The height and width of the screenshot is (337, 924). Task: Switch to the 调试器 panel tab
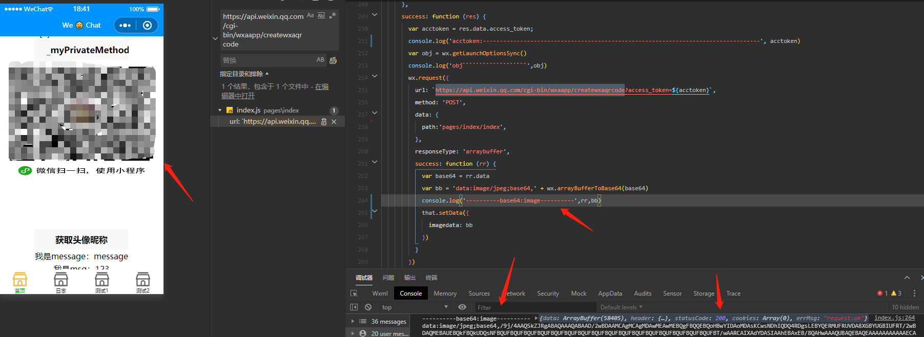(364, 278)
